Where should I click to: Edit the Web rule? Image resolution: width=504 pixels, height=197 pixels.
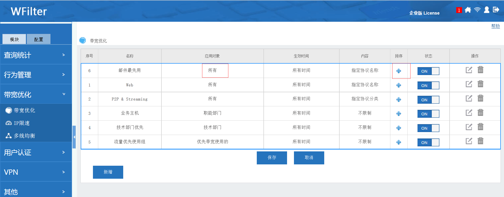tap(469, 84)
